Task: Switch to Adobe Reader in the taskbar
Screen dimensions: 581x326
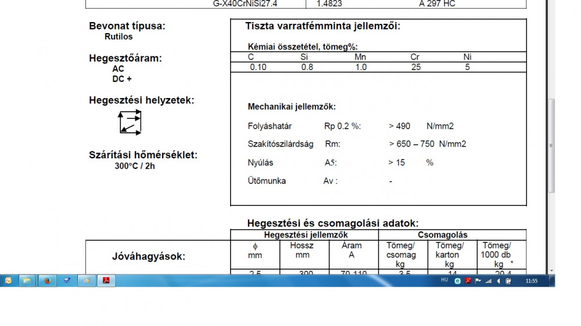Action: (x=106, y=281)
